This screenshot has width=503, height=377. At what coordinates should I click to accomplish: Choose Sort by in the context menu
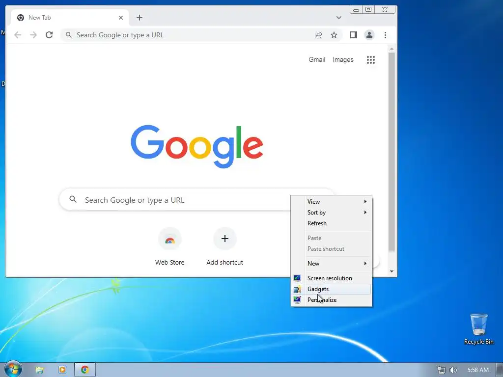click(332, 213)
